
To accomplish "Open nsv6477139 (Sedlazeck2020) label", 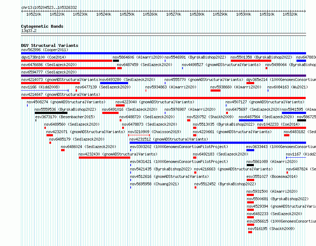I will tap(103, 87).
